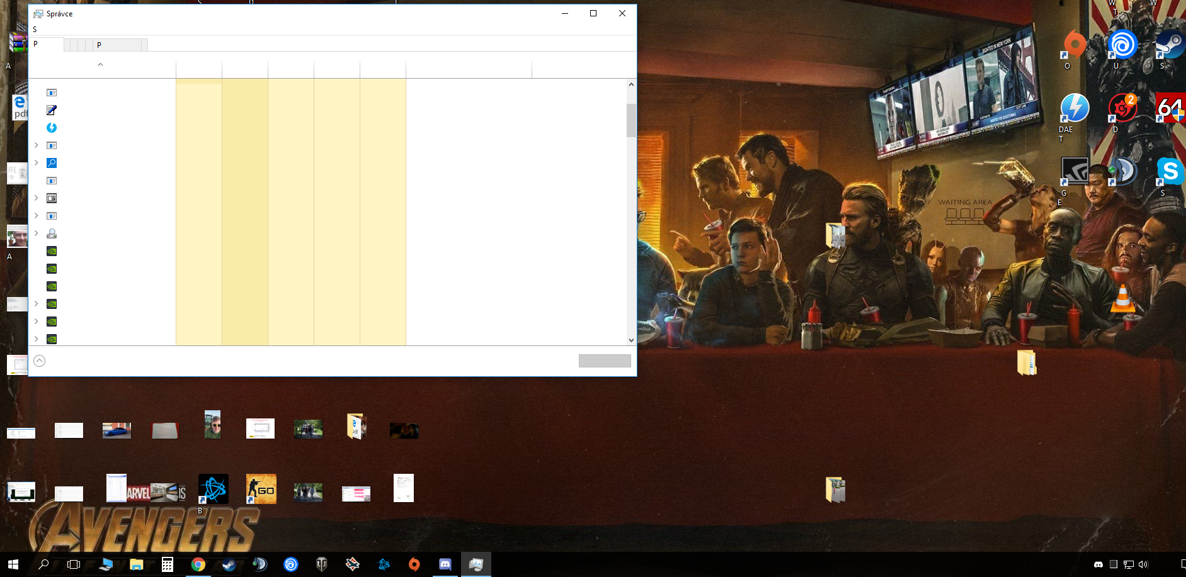Open the Marvel Studios image on the desktop
This screenshot has width=1186, height=577.
tap(156, 492)
